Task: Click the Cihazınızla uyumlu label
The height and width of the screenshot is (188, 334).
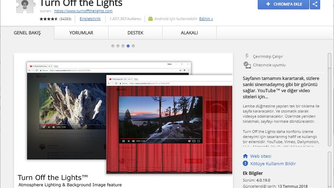Action: [x=269, y=65]
